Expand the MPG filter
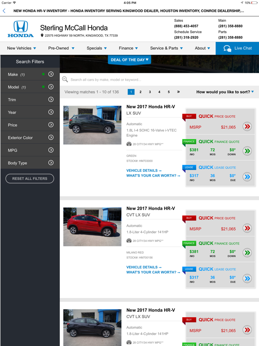Image resolution: width=259 pixels, height=346 pixels. [x=30, y=150]
